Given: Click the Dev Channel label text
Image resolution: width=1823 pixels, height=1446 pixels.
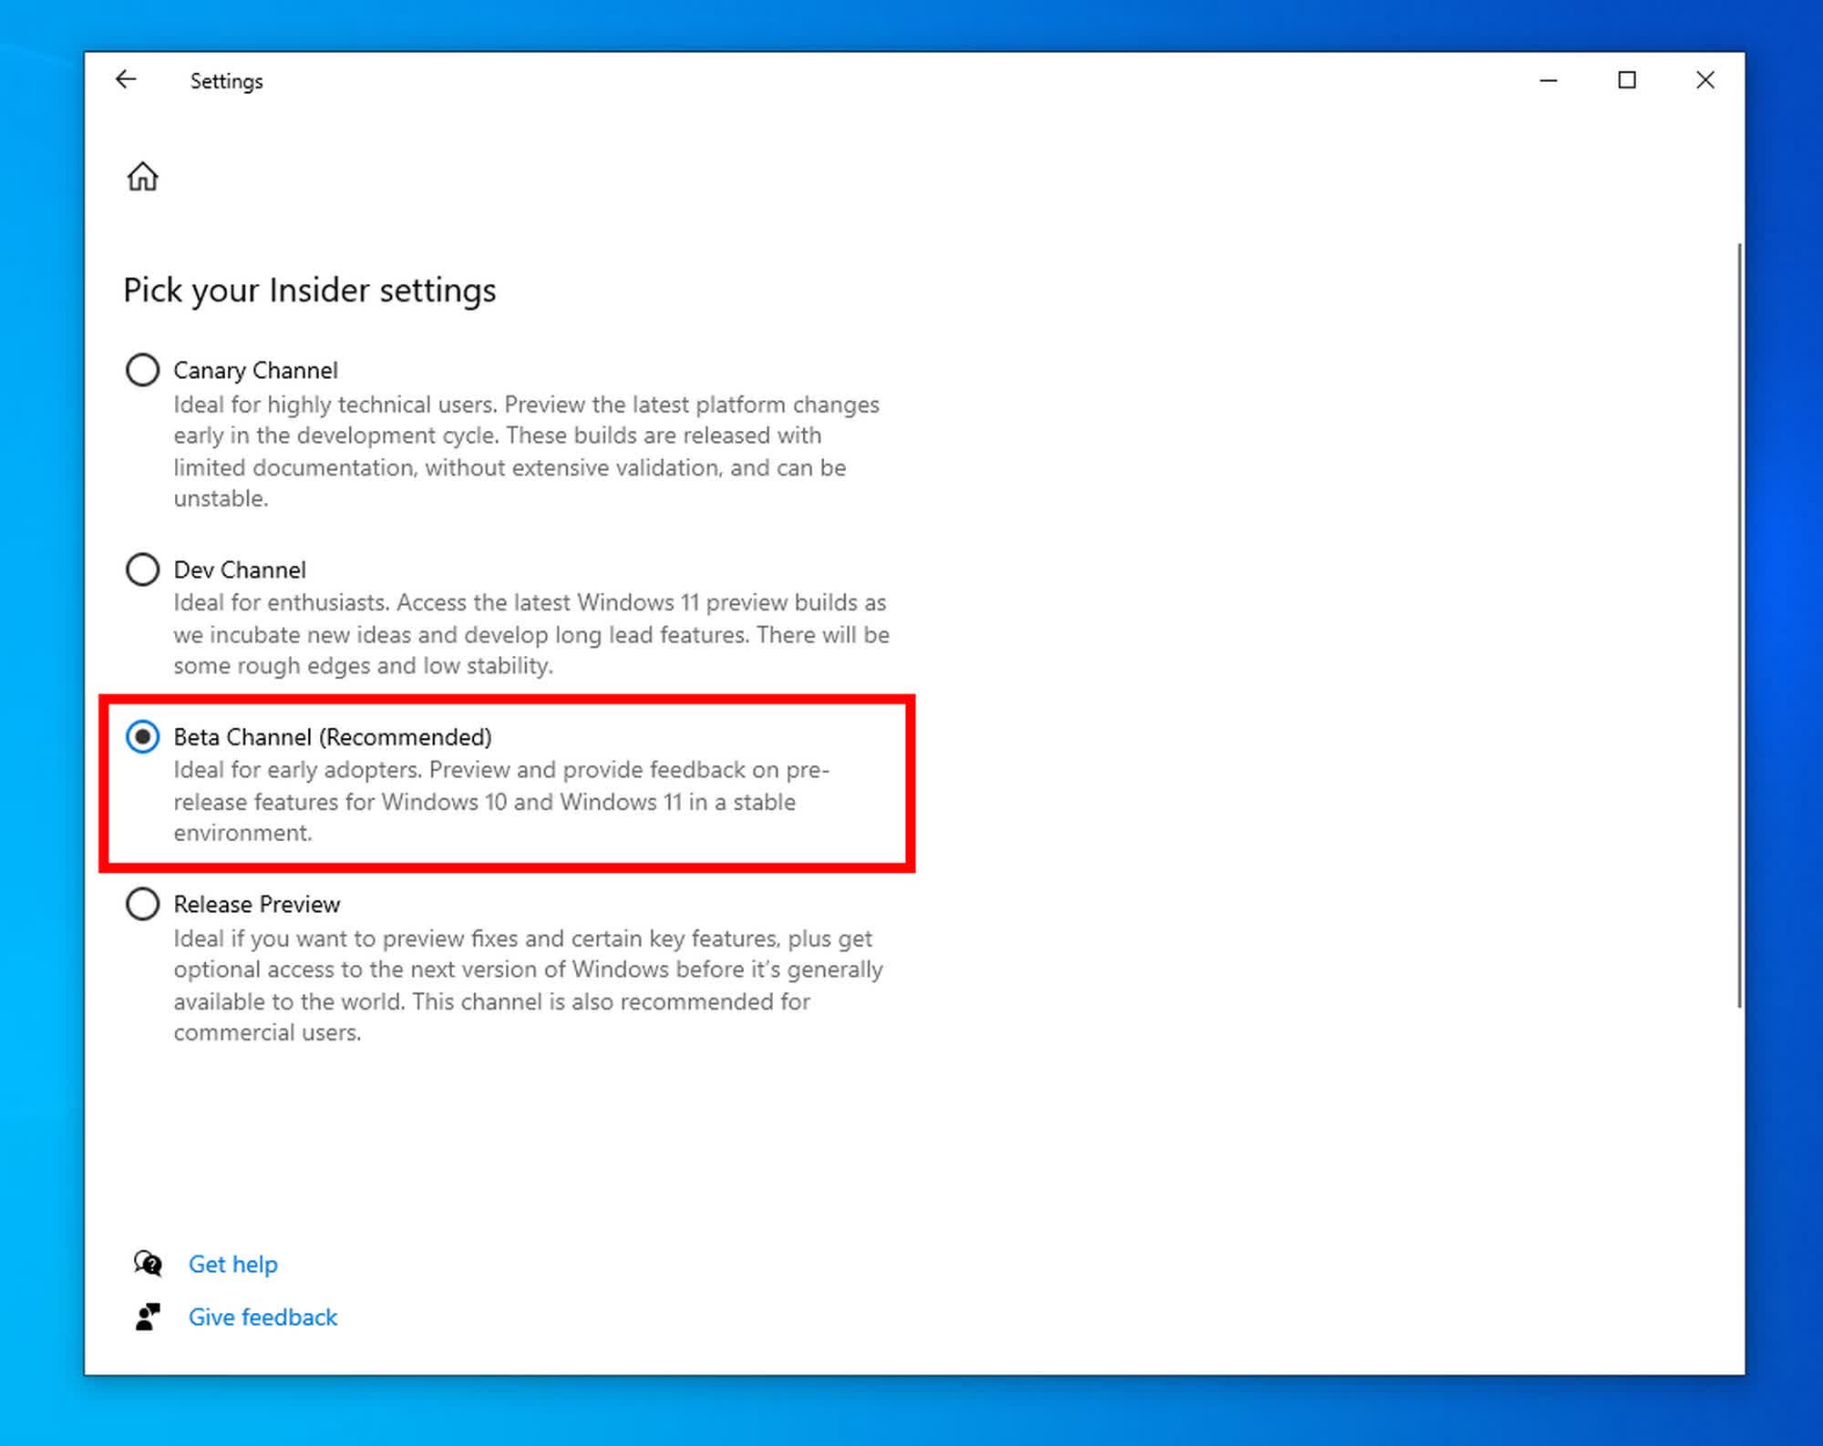Looking at the screenshot, I should click(x=240, y=569).
